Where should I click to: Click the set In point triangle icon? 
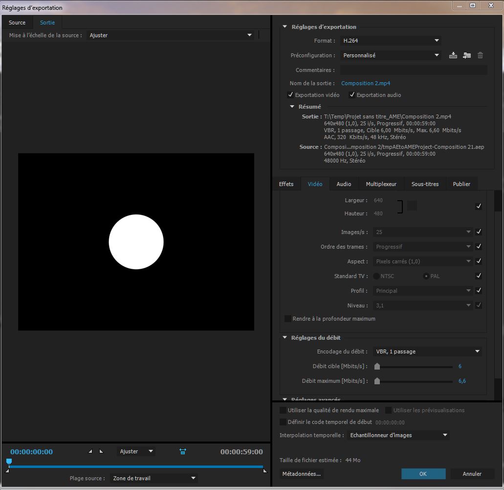90,451
